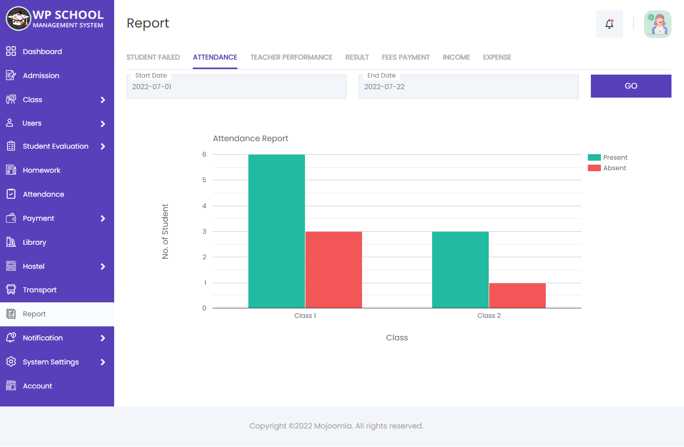Click the Transport bus icon
This screenshot has width=684, height=447.
[x=11, y=290]
